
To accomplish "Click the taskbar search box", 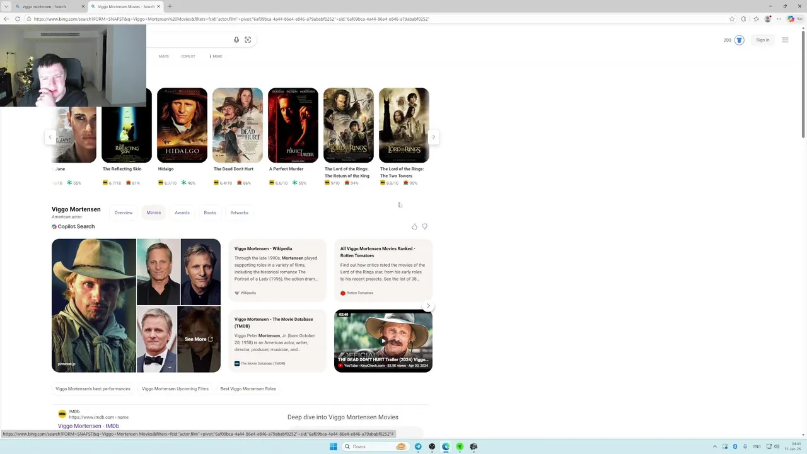I will [x=375, y=446].
